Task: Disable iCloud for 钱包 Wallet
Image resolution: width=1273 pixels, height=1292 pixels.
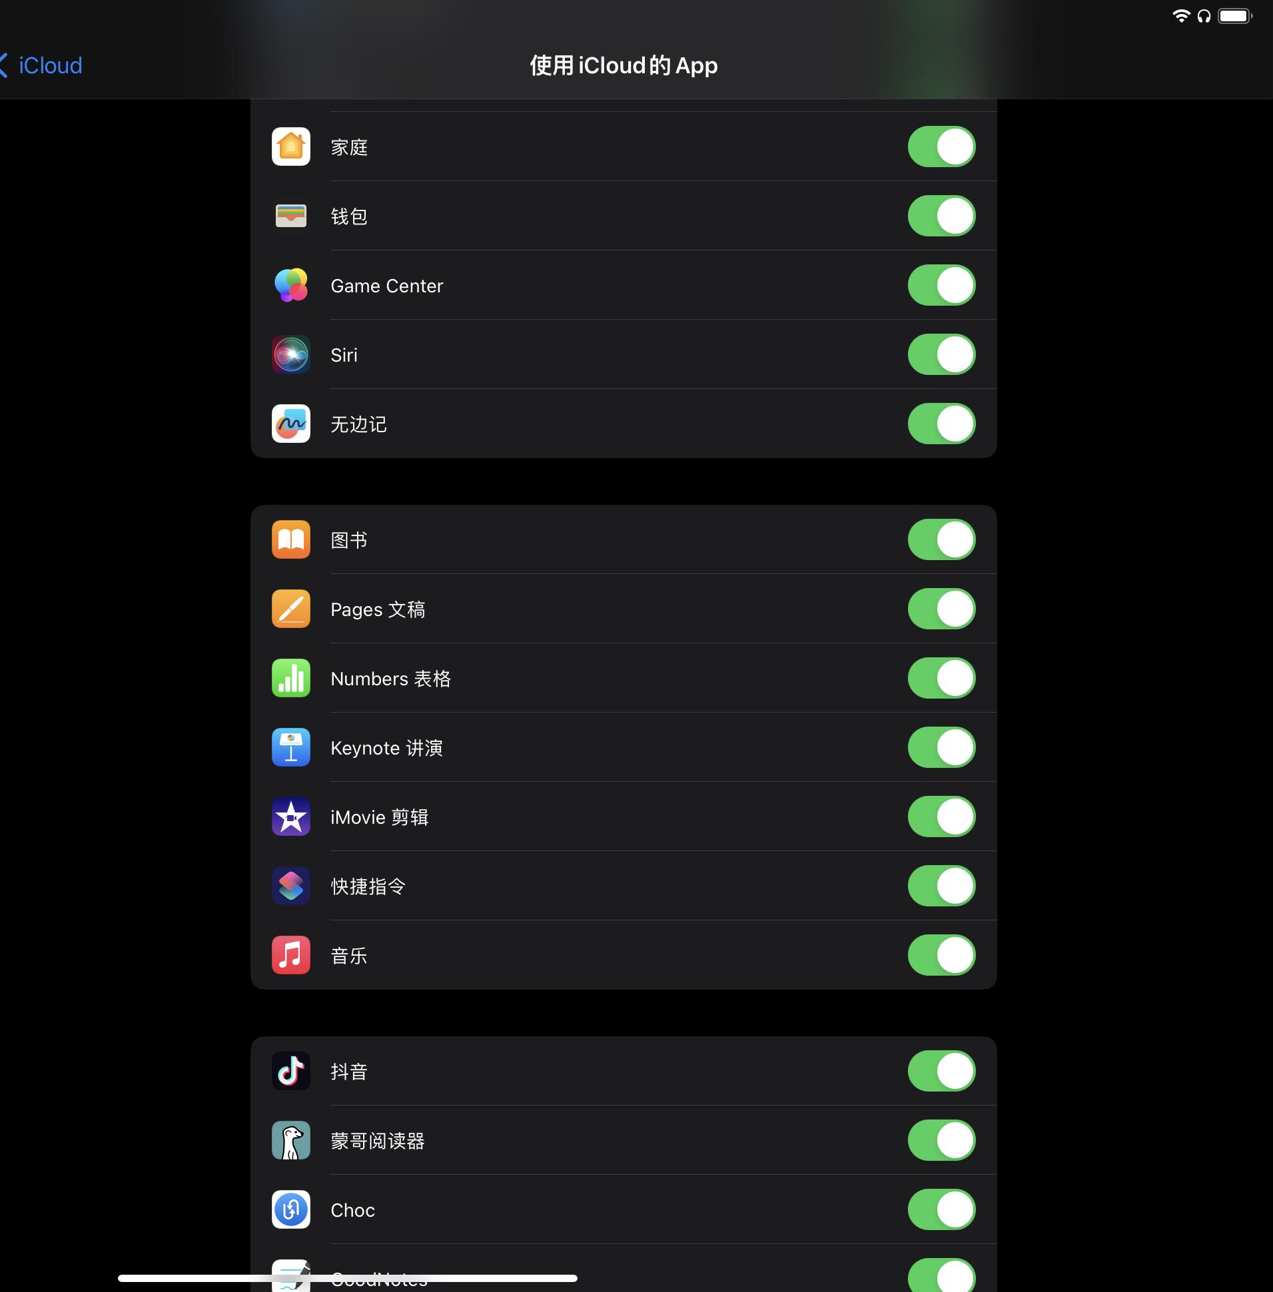Action: coord(941,216)
